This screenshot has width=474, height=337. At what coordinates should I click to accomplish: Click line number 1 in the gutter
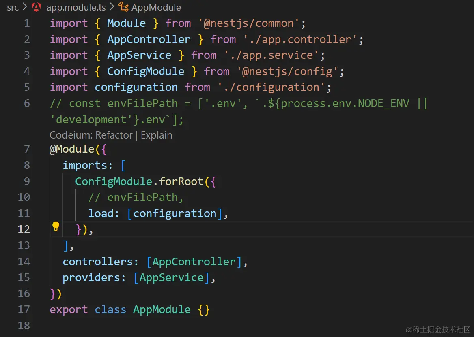click(x=27, y=23)
